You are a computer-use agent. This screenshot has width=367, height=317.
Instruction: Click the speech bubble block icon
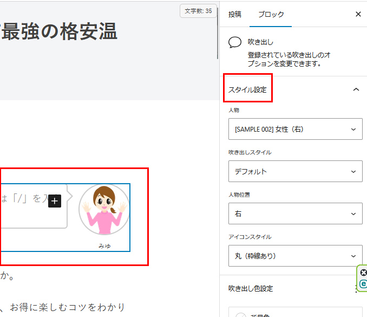[x=234, y=42]
